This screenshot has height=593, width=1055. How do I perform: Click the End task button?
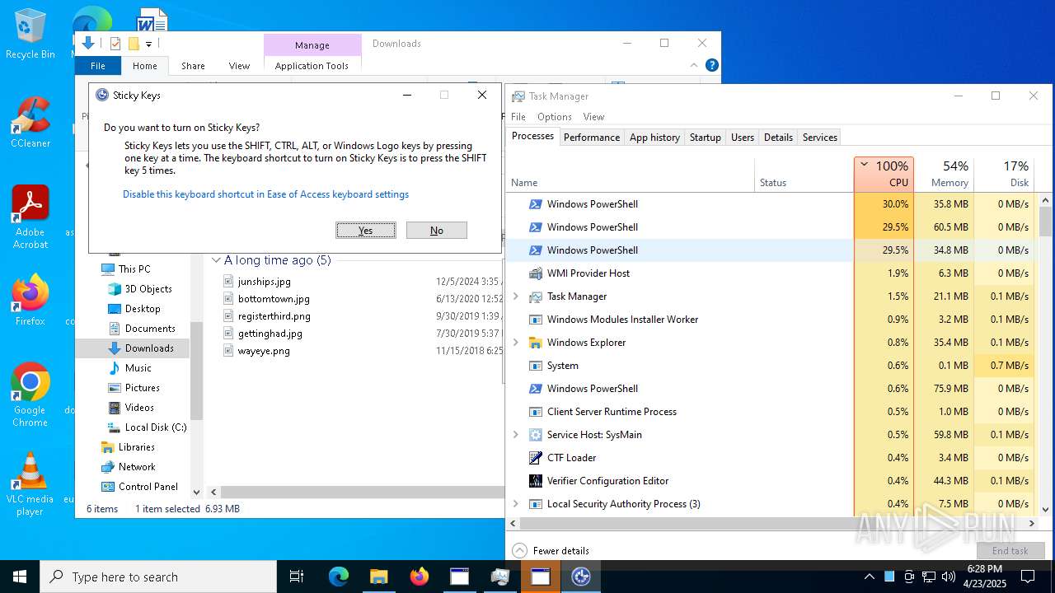tap(1010, 551)
